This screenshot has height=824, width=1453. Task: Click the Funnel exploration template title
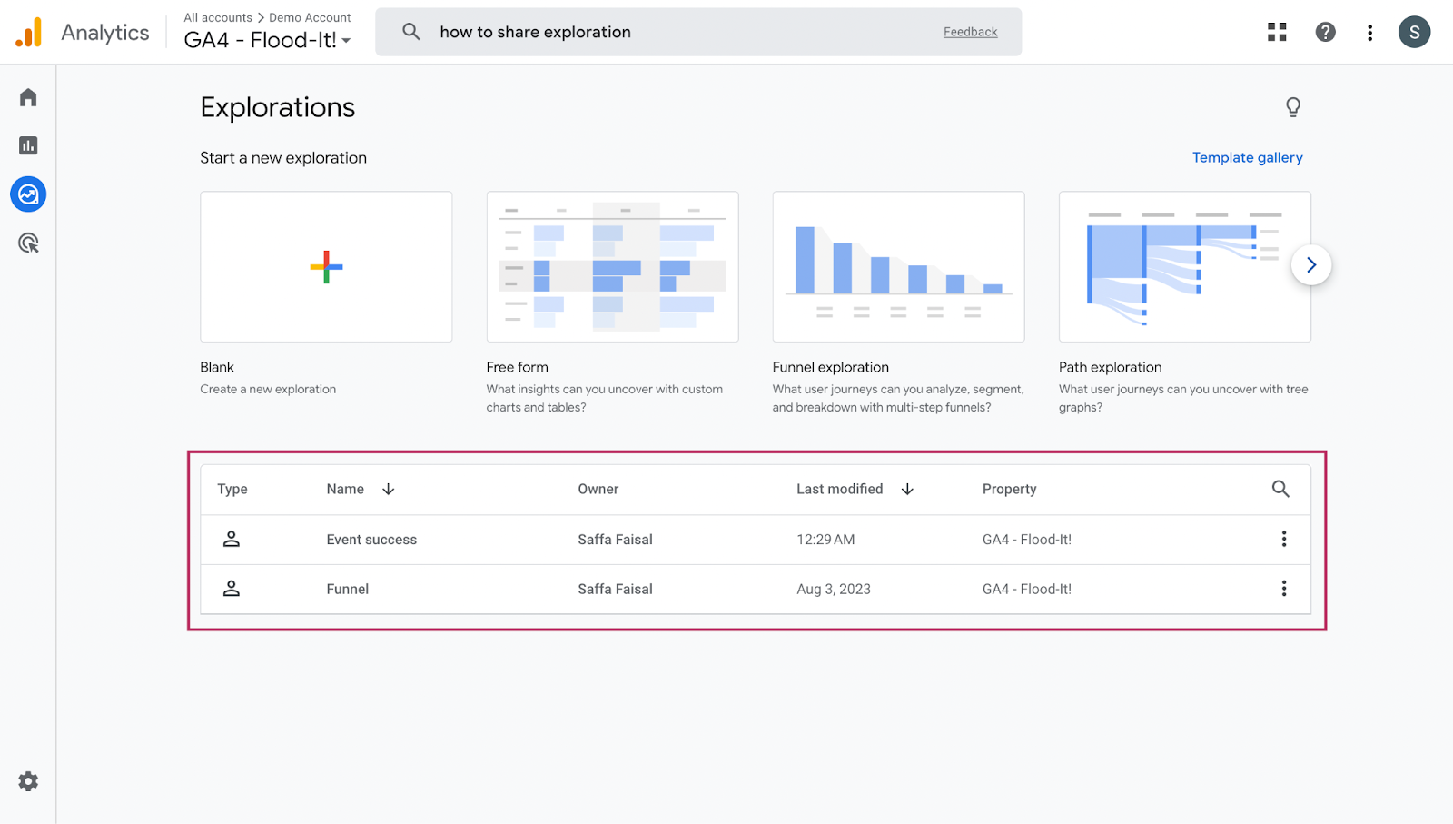tap(830, 367)
